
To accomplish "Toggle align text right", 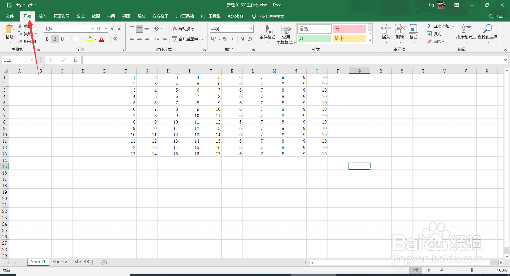I will (147, 39).
